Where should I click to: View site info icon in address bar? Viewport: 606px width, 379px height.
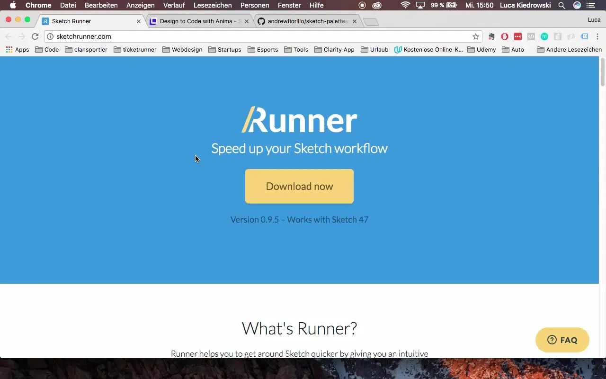[50, 36]
